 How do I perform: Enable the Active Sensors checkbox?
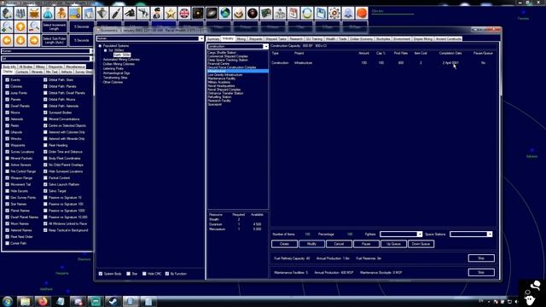point(8,165)
